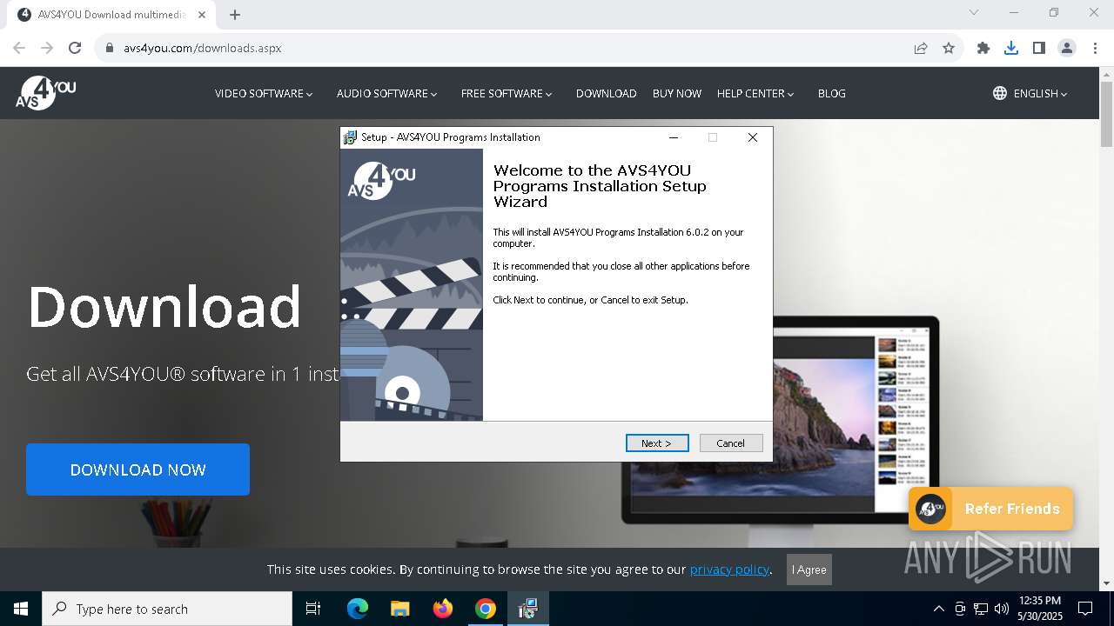
Task: Click the taskbar clock and date
Action: pyautogui.click(x=1040, y=609)
